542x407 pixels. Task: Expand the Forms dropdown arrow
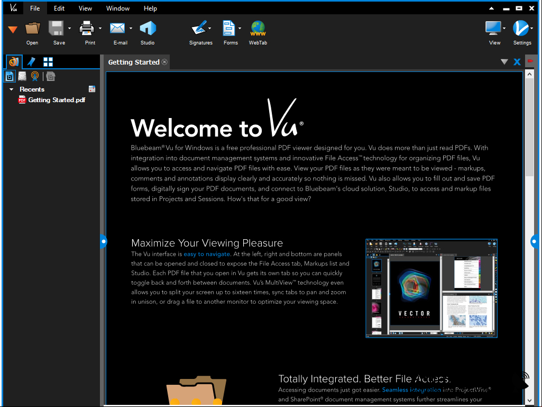tap(240, 29)
